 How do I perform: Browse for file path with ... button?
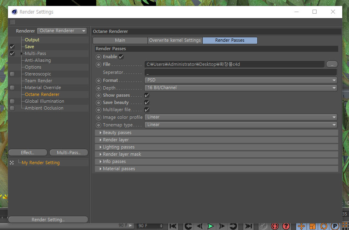332,64
